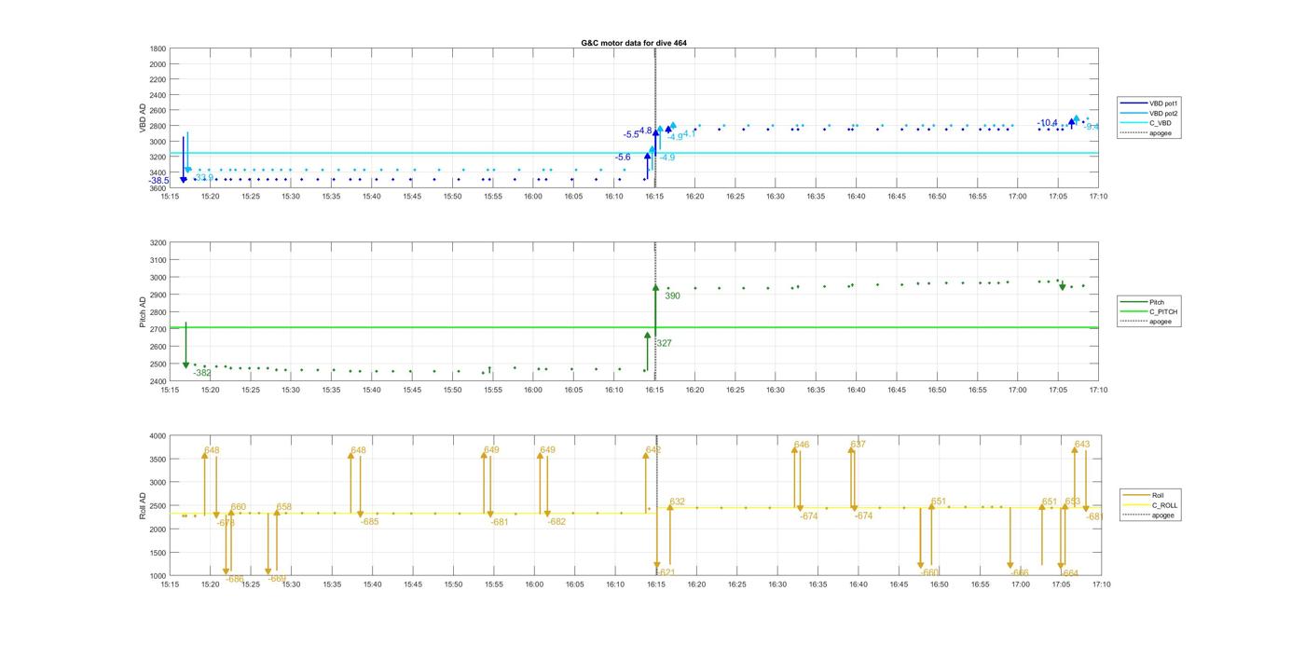Click the "4.8" VBD annotation
Viewport: 1305px width, 646px height.
[645, 131]
